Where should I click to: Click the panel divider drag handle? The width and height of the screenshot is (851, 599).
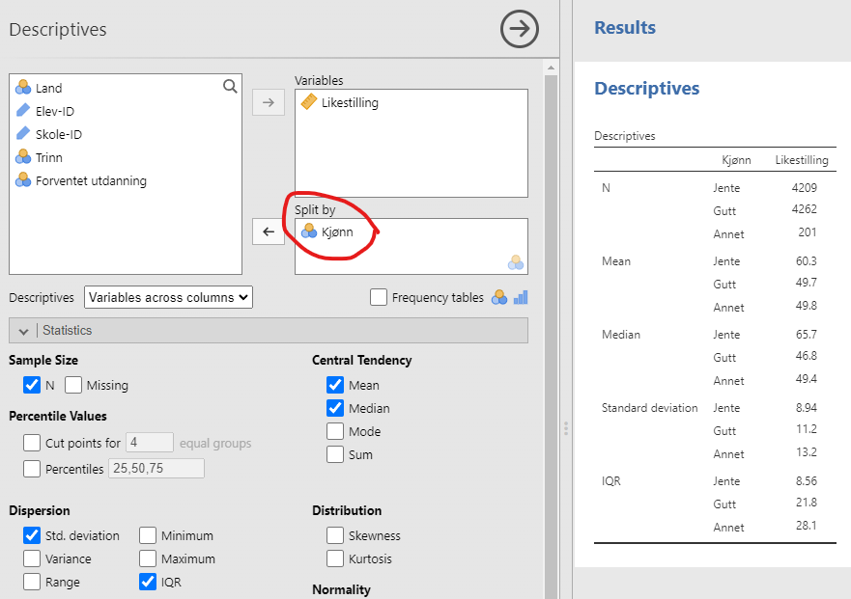click(x=566, y=427)
